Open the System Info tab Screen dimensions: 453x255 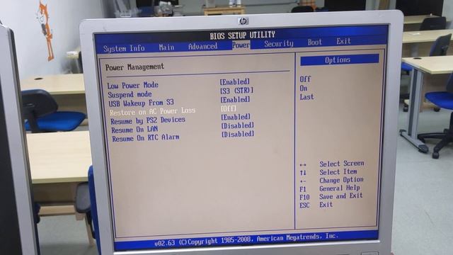click(124, 48)
